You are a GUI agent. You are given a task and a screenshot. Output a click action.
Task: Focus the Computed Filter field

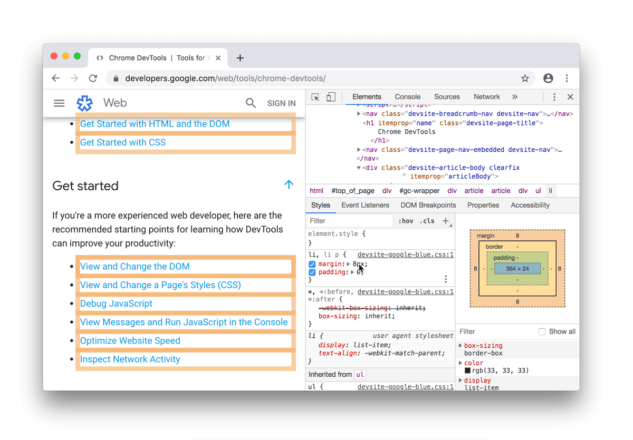click(496, 331)
